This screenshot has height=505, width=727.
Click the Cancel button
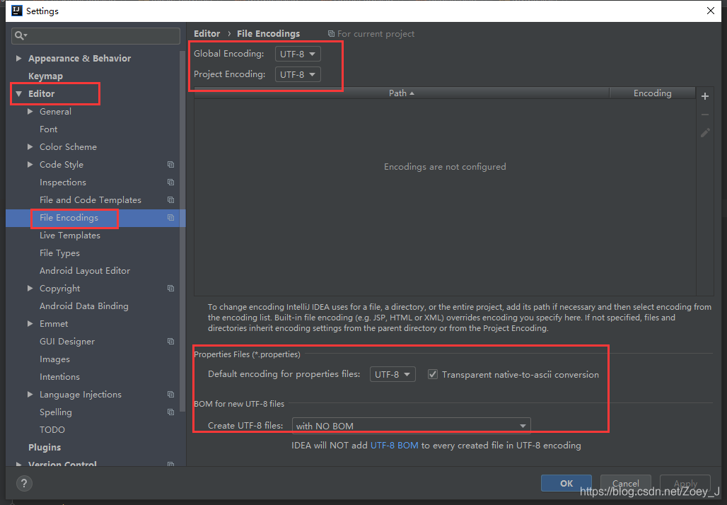click(x=625, y=483)
